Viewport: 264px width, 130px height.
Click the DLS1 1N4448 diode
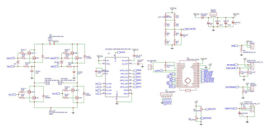[x=43, y=96]
